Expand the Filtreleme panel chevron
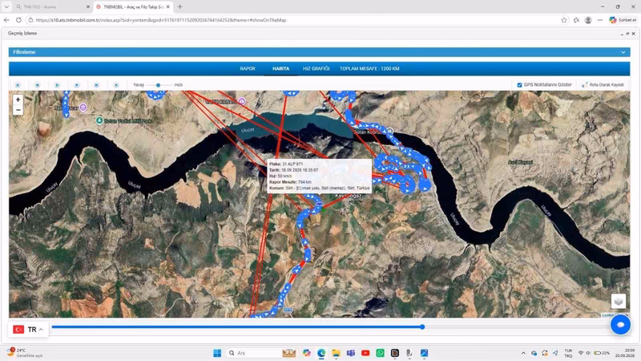 [623, 52]
